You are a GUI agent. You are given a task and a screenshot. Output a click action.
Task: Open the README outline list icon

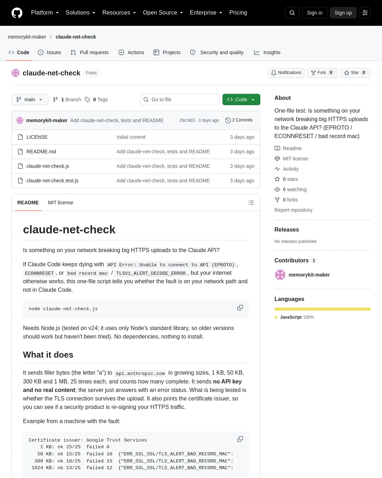click(x=251, y=203)
